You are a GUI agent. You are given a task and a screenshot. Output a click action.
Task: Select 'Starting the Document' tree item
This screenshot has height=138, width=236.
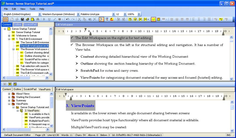click(x=28, y=97)
